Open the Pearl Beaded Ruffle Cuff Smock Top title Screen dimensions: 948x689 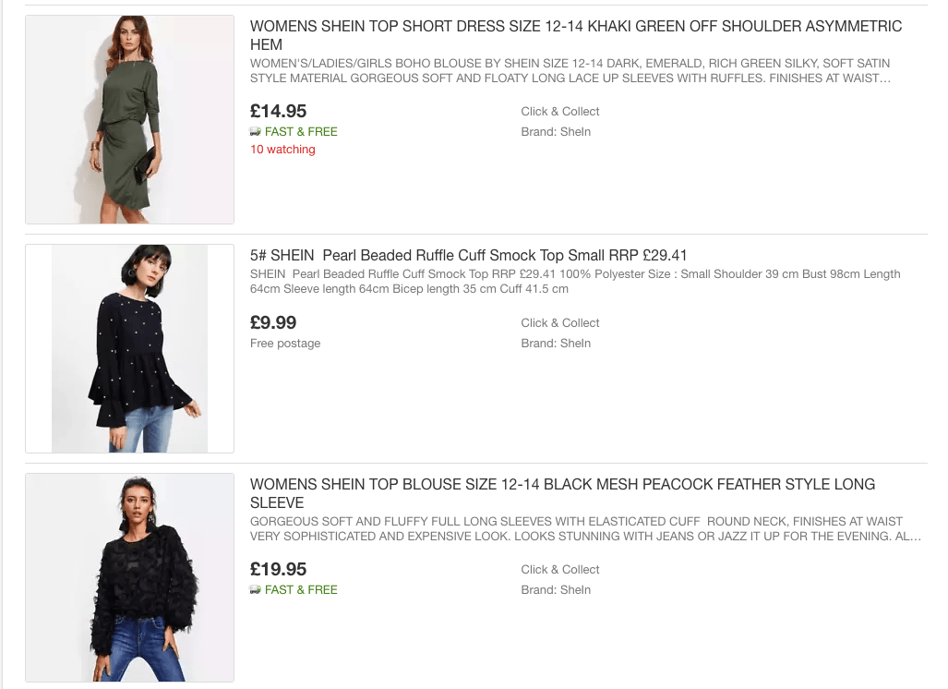(468, 255)
